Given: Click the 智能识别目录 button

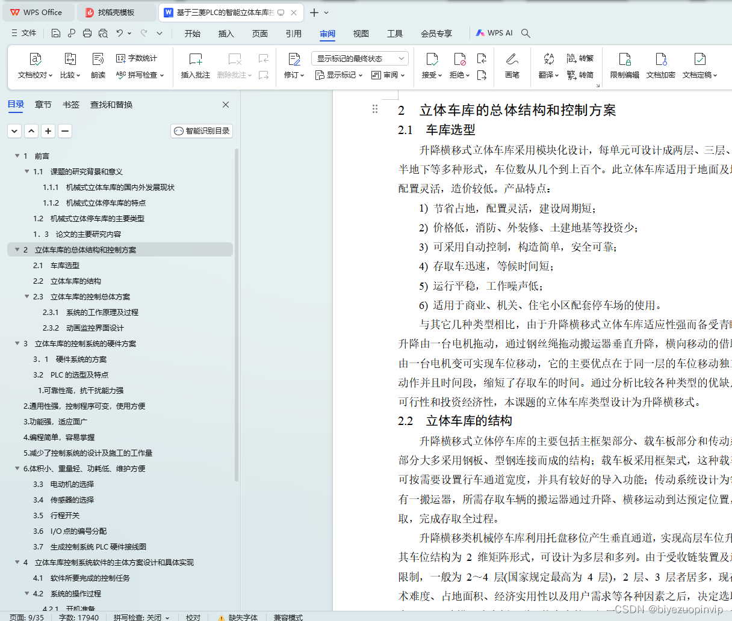Looking at the screenshot, I should coord(202,130).
